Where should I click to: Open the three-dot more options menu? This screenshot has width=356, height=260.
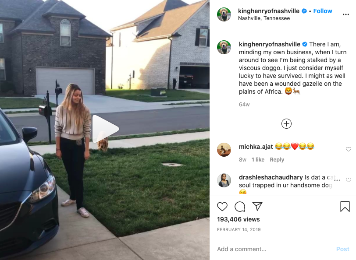(x=346, y=14)
